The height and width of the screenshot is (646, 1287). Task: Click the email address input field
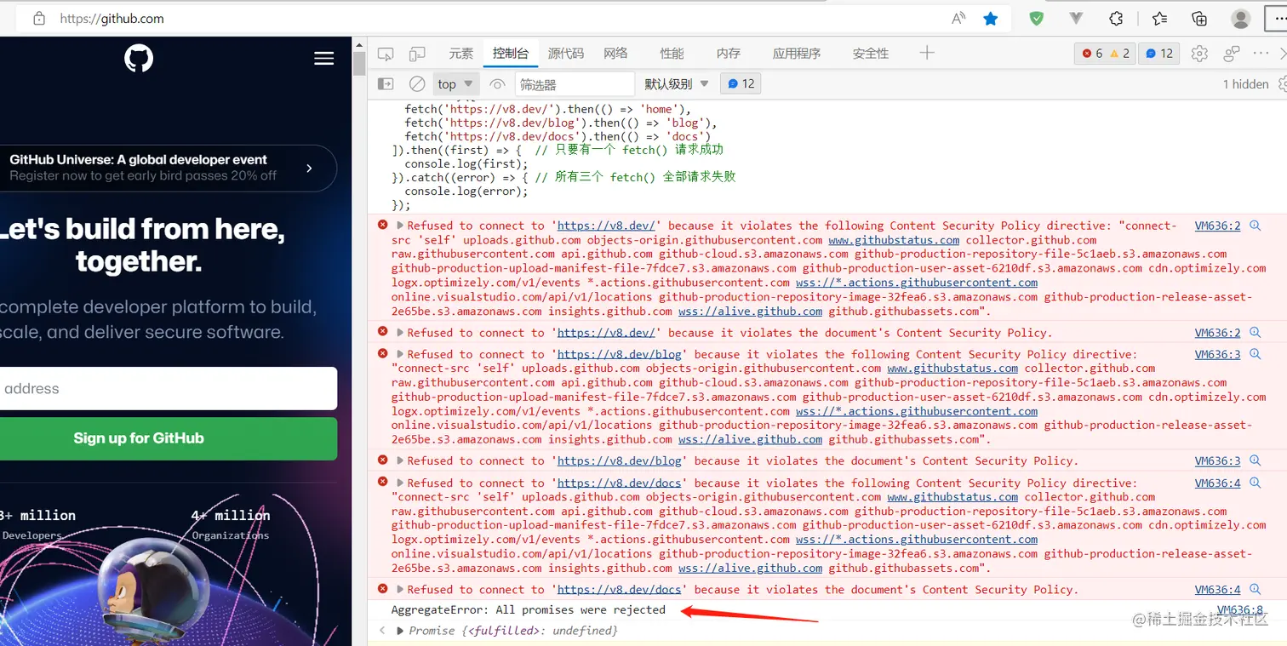[x=169, y=389]
